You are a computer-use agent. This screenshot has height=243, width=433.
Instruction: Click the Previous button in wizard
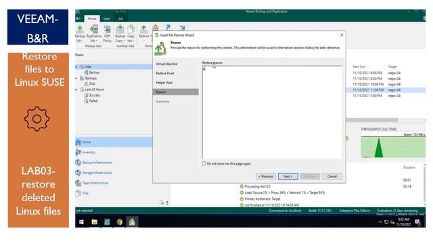tap(266, 176)
